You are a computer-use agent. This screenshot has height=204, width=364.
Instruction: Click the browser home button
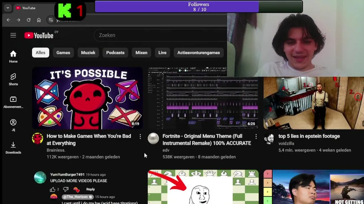click(39, 20)
